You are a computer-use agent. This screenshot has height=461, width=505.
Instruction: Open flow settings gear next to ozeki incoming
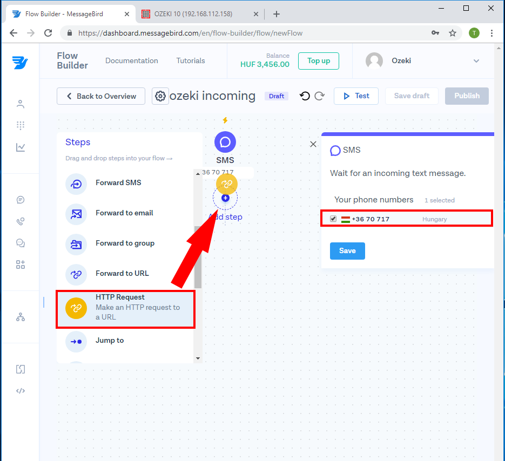(160, 96)
